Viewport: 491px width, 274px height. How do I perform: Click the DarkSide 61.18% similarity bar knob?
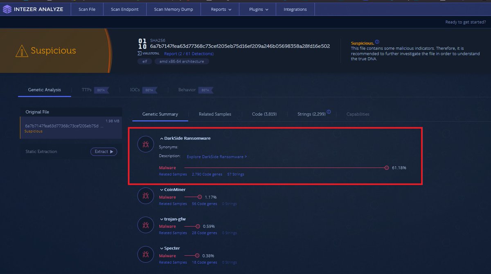point(387,168)
